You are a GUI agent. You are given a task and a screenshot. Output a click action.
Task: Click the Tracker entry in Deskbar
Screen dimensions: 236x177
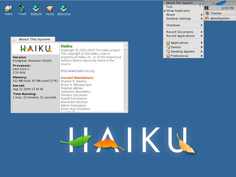pos(220,13)
